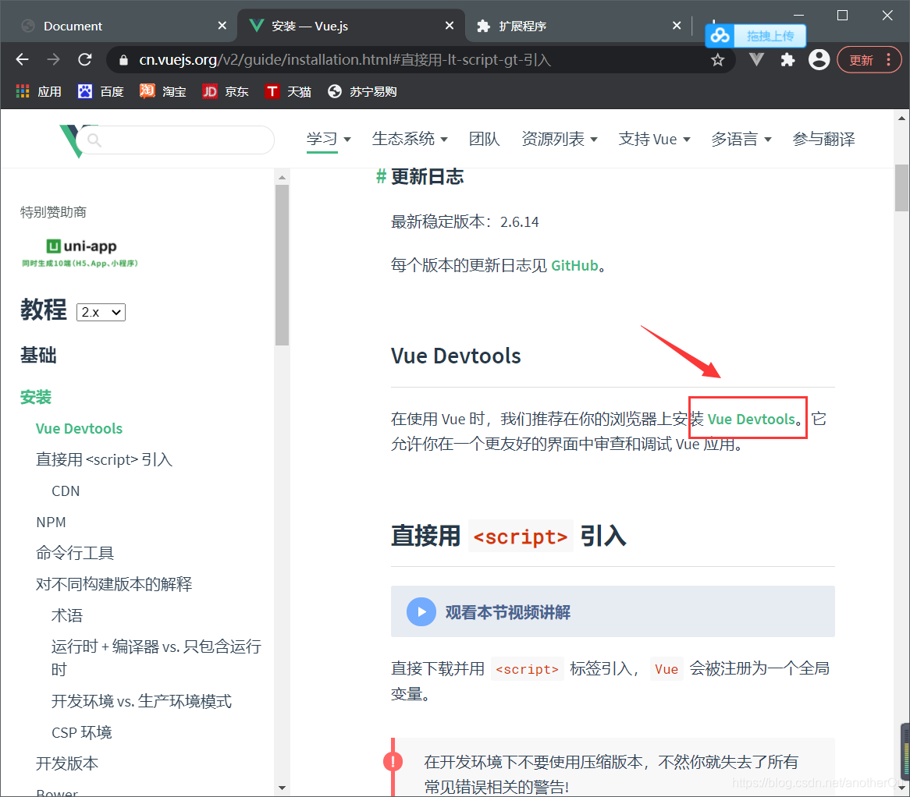Open the 支持 Vue dropdown menu

pos(655,140)
